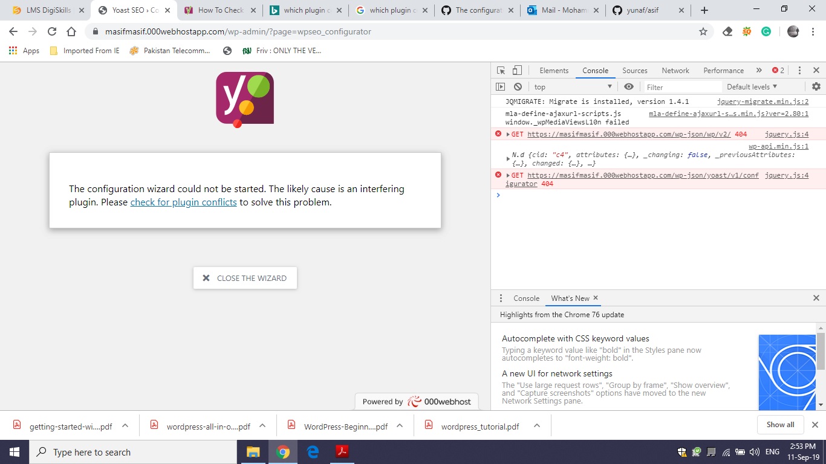
Task: Open the Default levels dropdown
Action: (x=752, y=87)
